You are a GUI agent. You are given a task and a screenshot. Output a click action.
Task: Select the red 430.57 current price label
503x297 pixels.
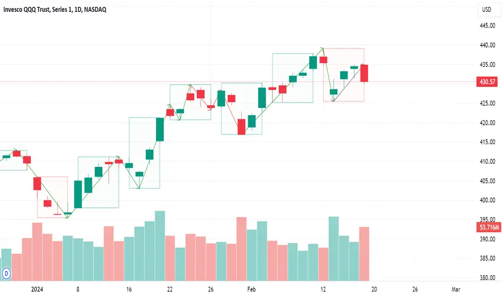coord(487,82)
